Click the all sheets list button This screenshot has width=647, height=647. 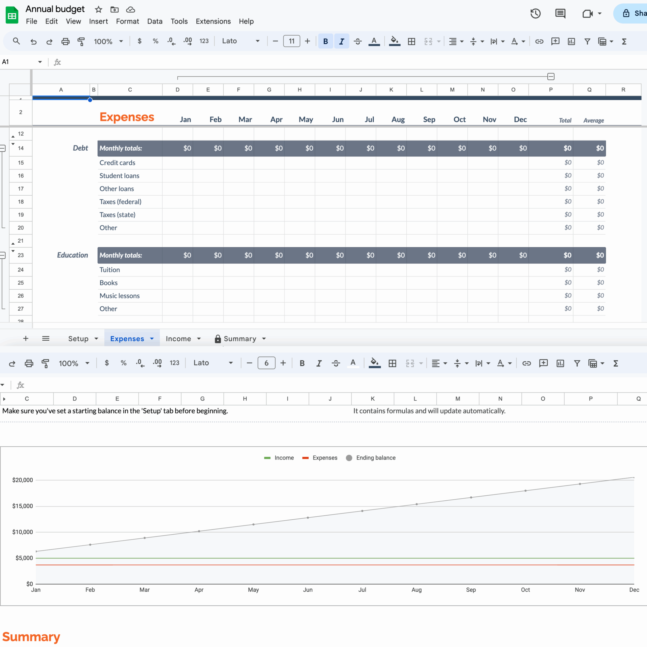pos(46,339)
